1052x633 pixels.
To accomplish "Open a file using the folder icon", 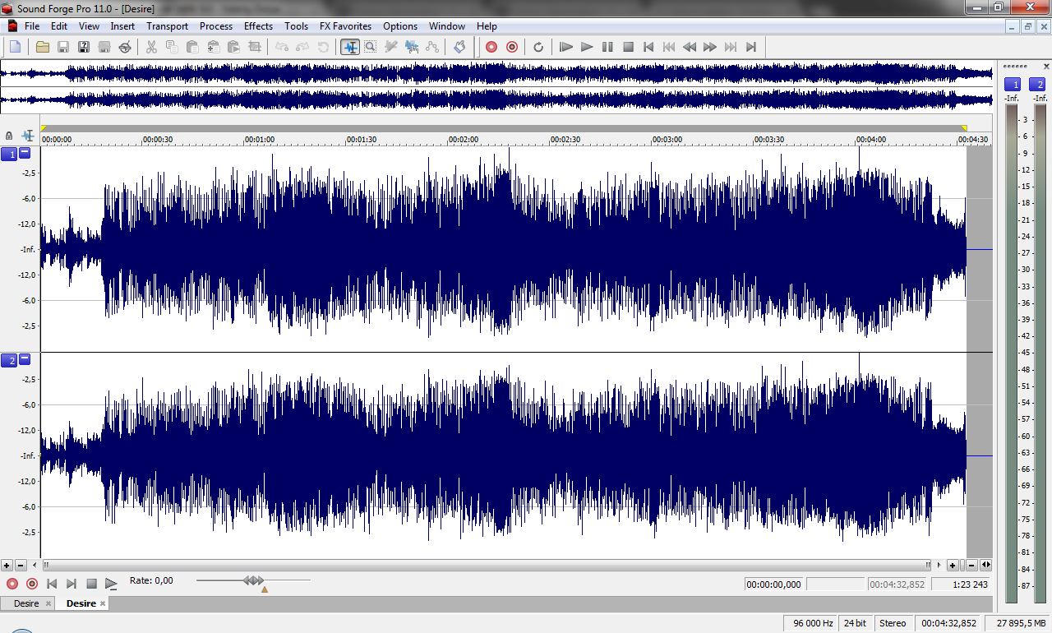I will click(43, 47).
